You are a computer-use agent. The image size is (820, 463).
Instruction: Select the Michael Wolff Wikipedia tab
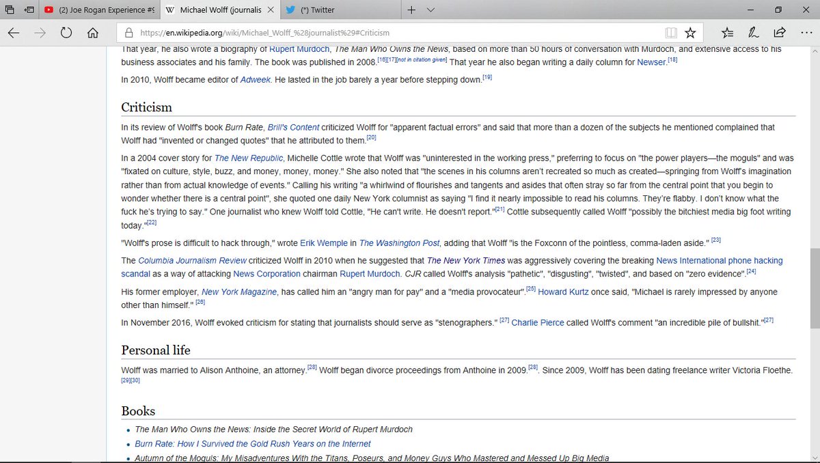[212, 10]
